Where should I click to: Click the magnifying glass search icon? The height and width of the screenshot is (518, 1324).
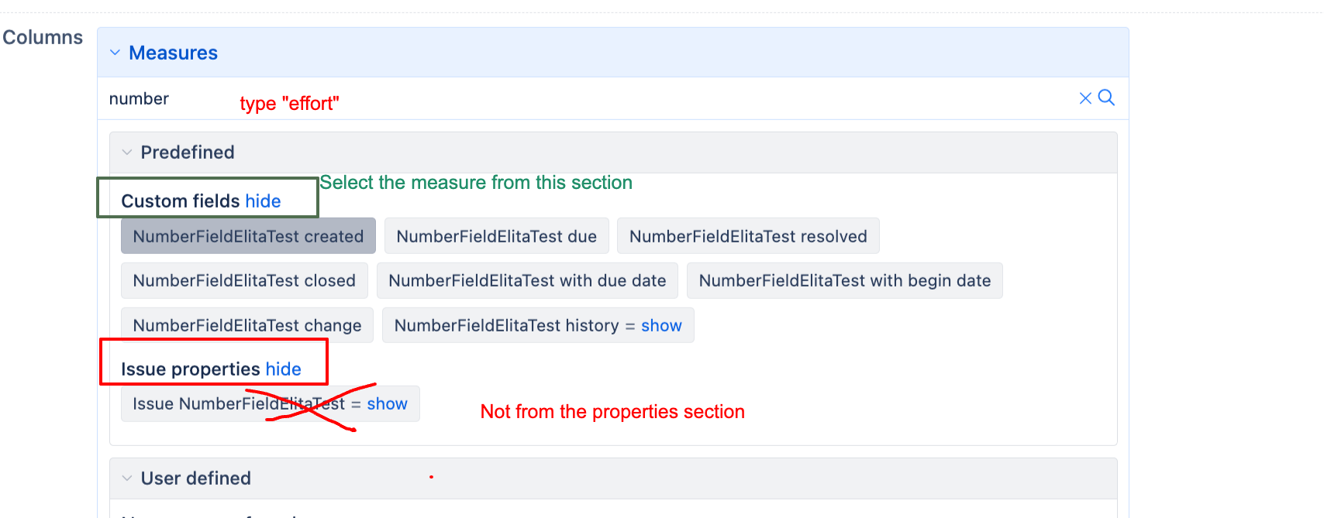(x=1107, y=98)
